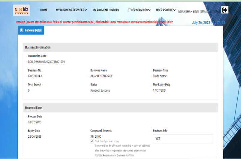The width and height of the screenshot is (241, 159).
Task: Click the logout arrow icon
Action: 224,10
